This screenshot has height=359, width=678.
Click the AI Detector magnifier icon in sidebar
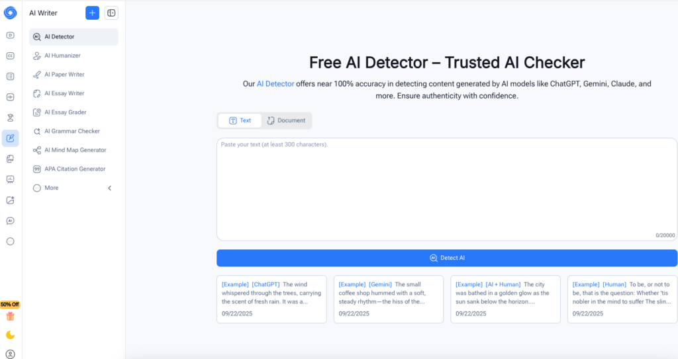[37, 37]
